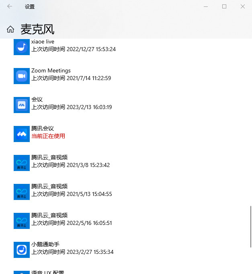Click 小鹅通助手 last access time 2023/2/27
The image size is (252, 274).
pyautogui.click(x=72, y=252)
